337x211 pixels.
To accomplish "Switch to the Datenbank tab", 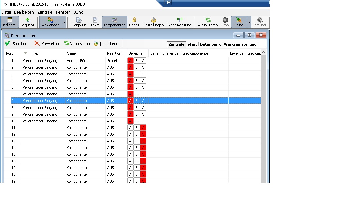I will pos(210,44).
